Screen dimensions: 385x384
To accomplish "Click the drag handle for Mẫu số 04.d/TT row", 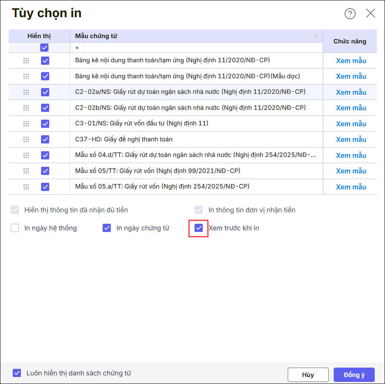I will (x=26, y=155).
